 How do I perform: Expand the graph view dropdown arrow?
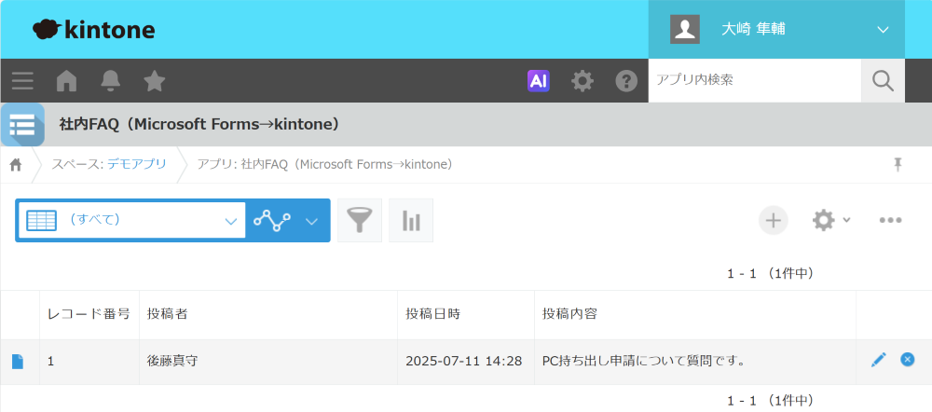(312, 221)
